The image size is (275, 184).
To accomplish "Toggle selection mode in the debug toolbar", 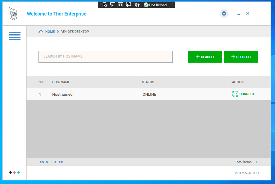I will pyautogui.click(x=112, y=5).
